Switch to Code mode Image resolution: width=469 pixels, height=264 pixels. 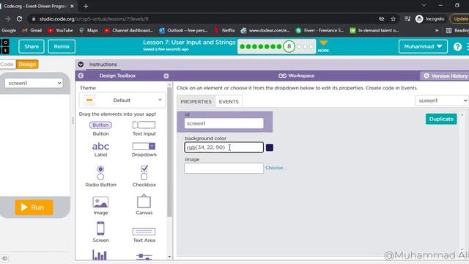pyautogui.click(x=7, y=65)
